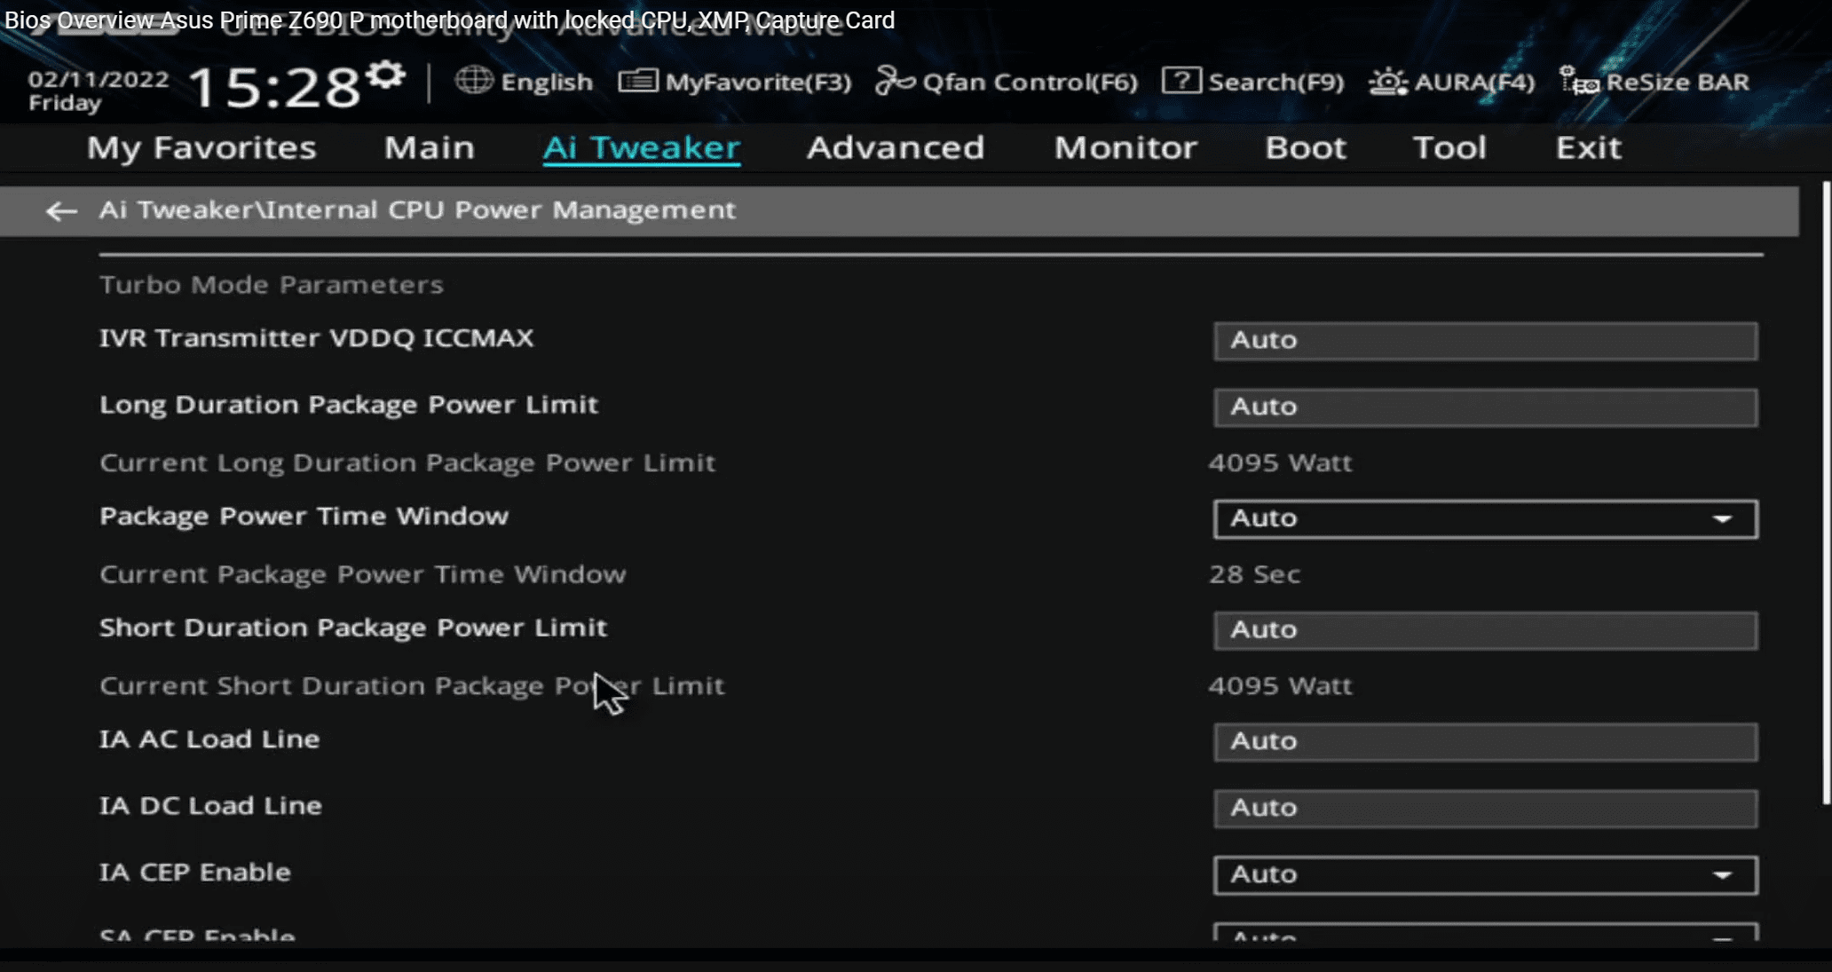The image size is (1832, 972).
Task: Select IA DC Load Line label
Action: click(210, 806)
